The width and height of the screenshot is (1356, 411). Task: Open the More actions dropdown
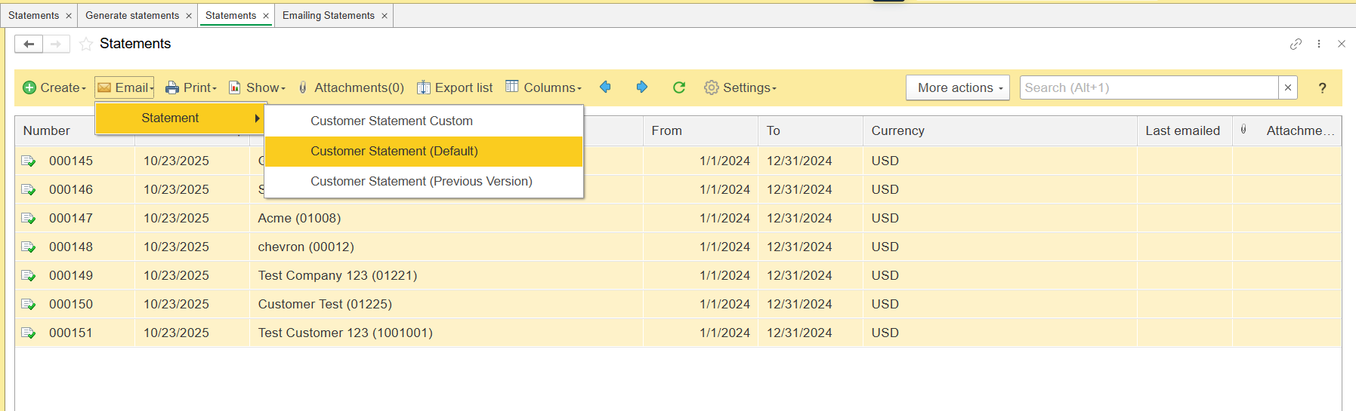(958, 88)
